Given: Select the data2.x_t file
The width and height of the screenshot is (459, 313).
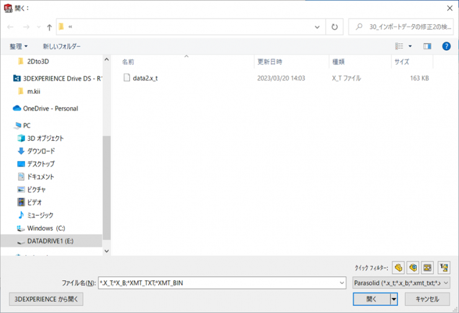Looking at the screenshot, I should click(x=145, y=79).
